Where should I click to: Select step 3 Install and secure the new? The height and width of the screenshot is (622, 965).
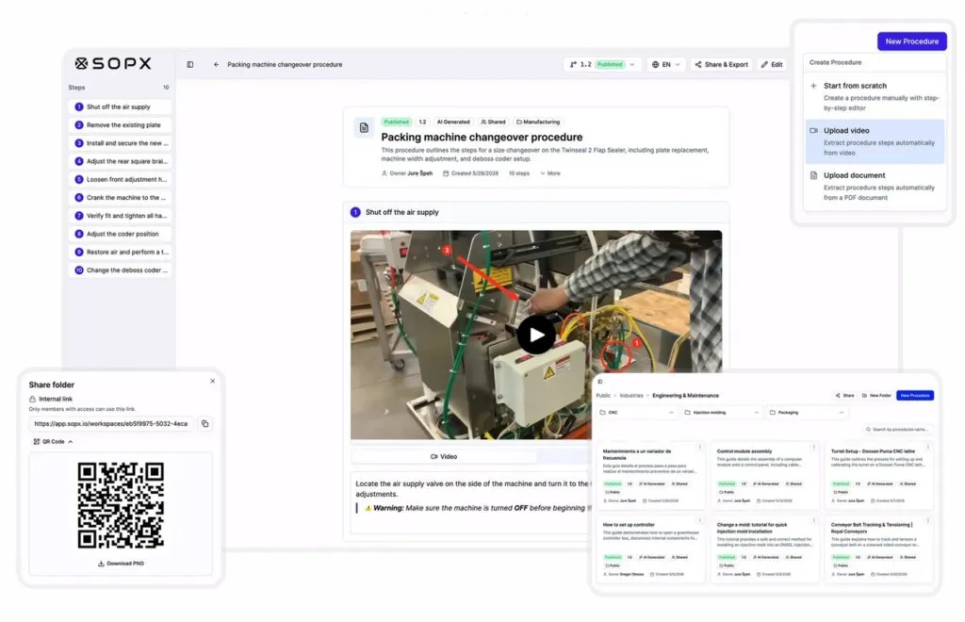[120, 142]
